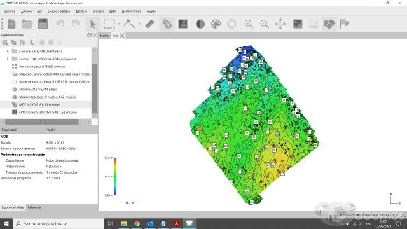Toggle show markers flag icon
Image resolution: width=407 pixels, height=229 pixels.
[x=345, y=24]
